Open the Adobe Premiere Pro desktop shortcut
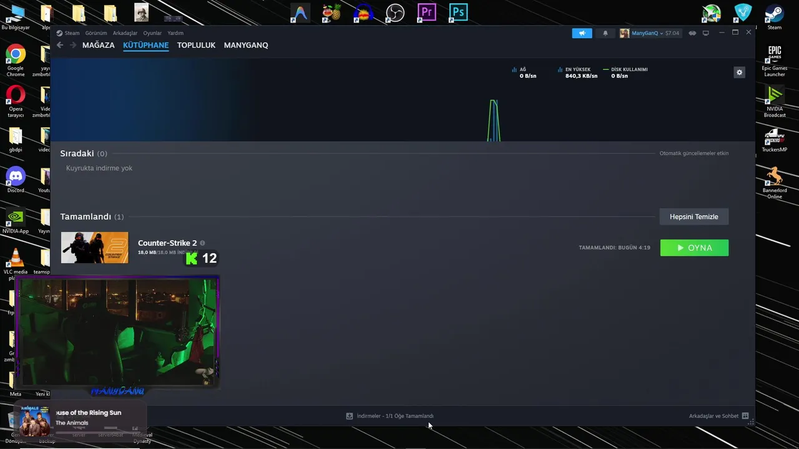 426,12
